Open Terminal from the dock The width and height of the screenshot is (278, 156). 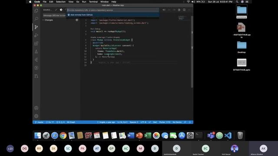[199, 136]
